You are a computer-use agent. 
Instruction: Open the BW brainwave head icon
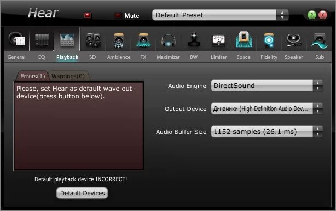click(194, 40)
